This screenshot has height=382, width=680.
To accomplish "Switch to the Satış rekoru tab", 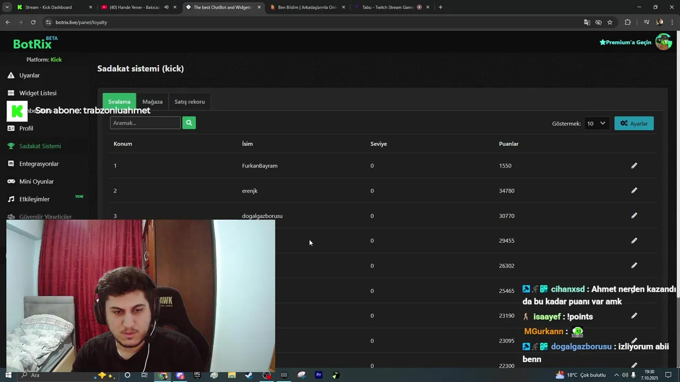I will [190, 101].
